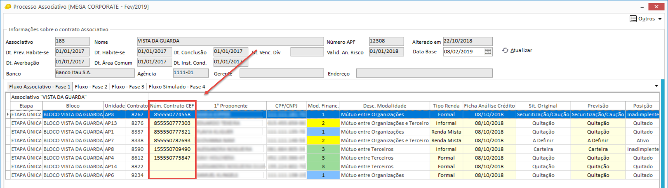The image size is (668, 188).
Task: Click green Mod. Financ. cell in AP8 row
Action: coord(323,149)
